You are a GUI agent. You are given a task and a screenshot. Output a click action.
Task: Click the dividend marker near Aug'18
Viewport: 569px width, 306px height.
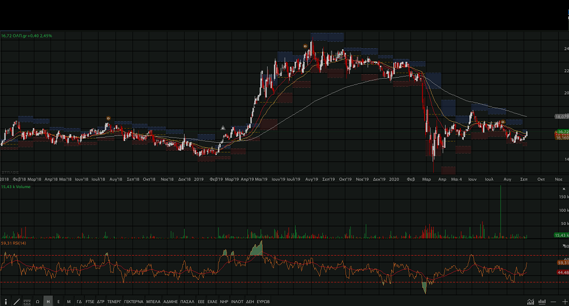pos(108,118)
